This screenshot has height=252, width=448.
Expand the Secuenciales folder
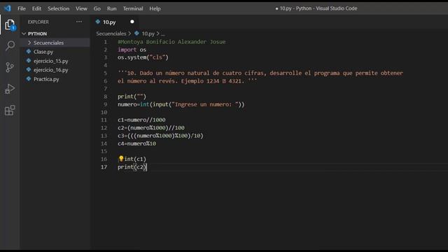pyautogui.click(x=29, y=43)
